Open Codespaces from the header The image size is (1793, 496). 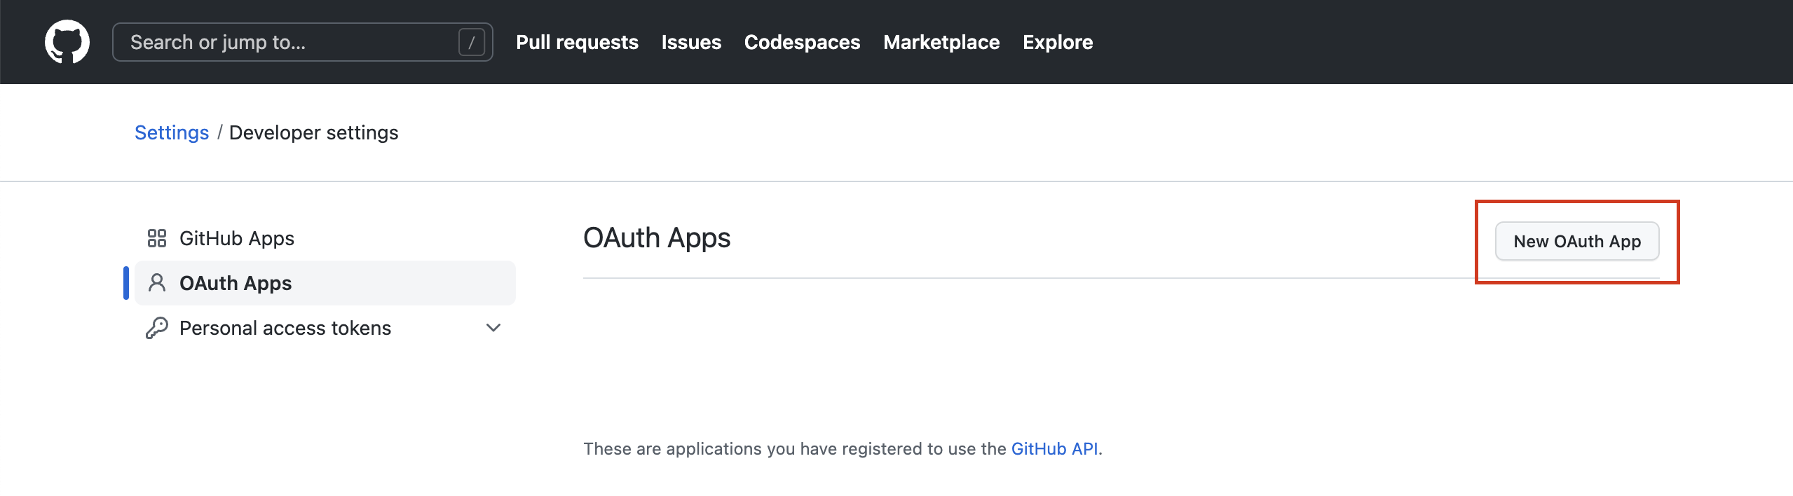[x=802, y=42]
